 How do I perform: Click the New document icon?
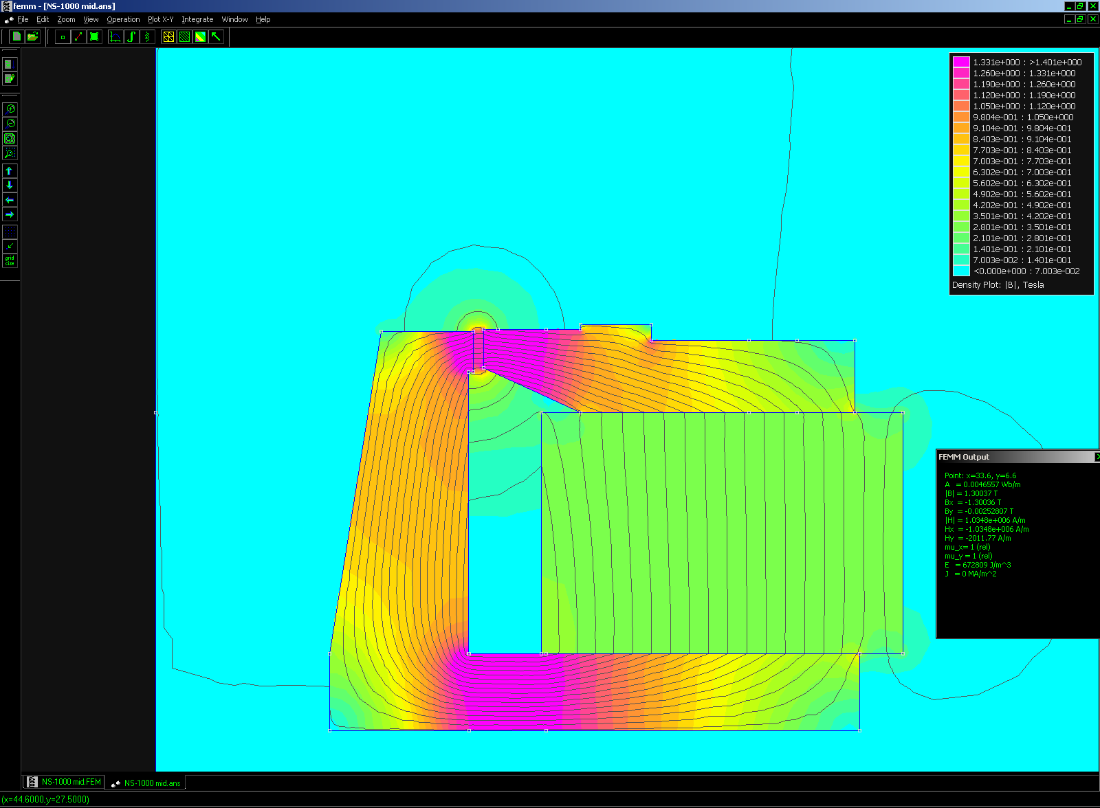pyautogui.click(x=17, y=36)
